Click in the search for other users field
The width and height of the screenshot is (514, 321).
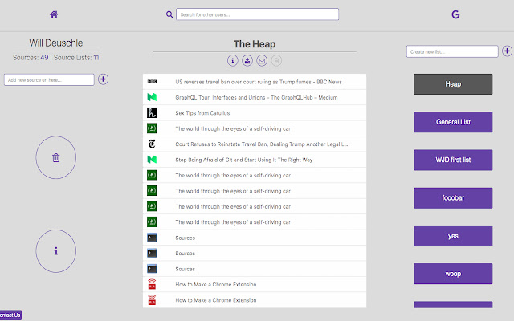click(x=257, y=14)
